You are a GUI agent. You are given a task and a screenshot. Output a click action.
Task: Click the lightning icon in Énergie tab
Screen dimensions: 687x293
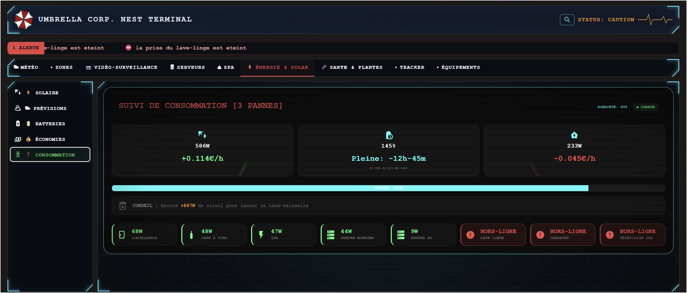coord(250,67)
